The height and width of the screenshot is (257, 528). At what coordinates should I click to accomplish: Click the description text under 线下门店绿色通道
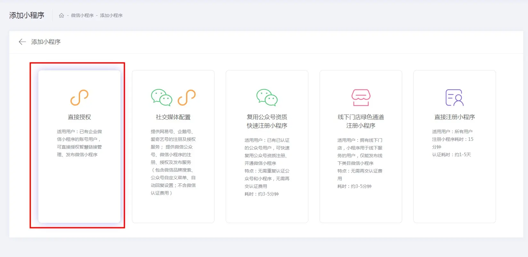pos(360,163)
